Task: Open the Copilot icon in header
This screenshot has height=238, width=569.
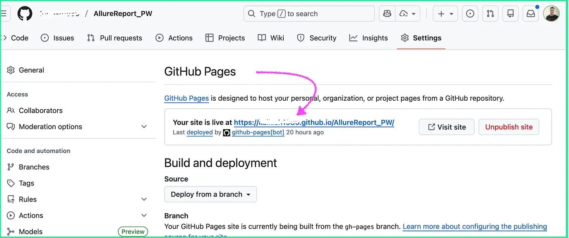Action: [387, 14]
